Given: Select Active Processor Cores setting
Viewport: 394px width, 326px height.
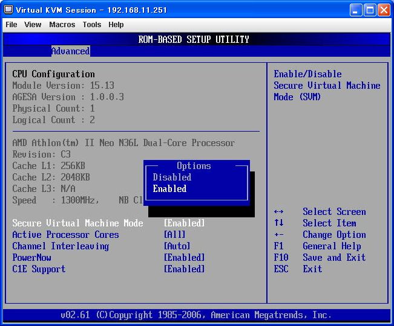Looking at the screenshot, I should (x=65, y=235).
